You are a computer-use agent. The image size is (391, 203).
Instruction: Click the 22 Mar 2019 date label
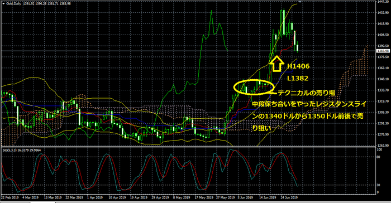pos(74,197)
